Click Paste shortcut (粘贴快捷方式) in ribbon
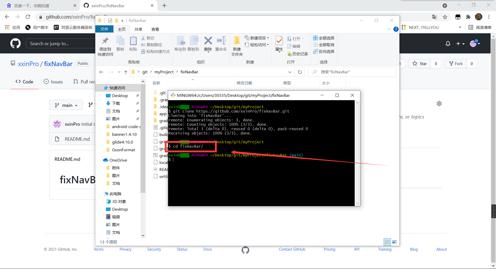Viewport: 496px width, 269px height. [x=156, y=51]
